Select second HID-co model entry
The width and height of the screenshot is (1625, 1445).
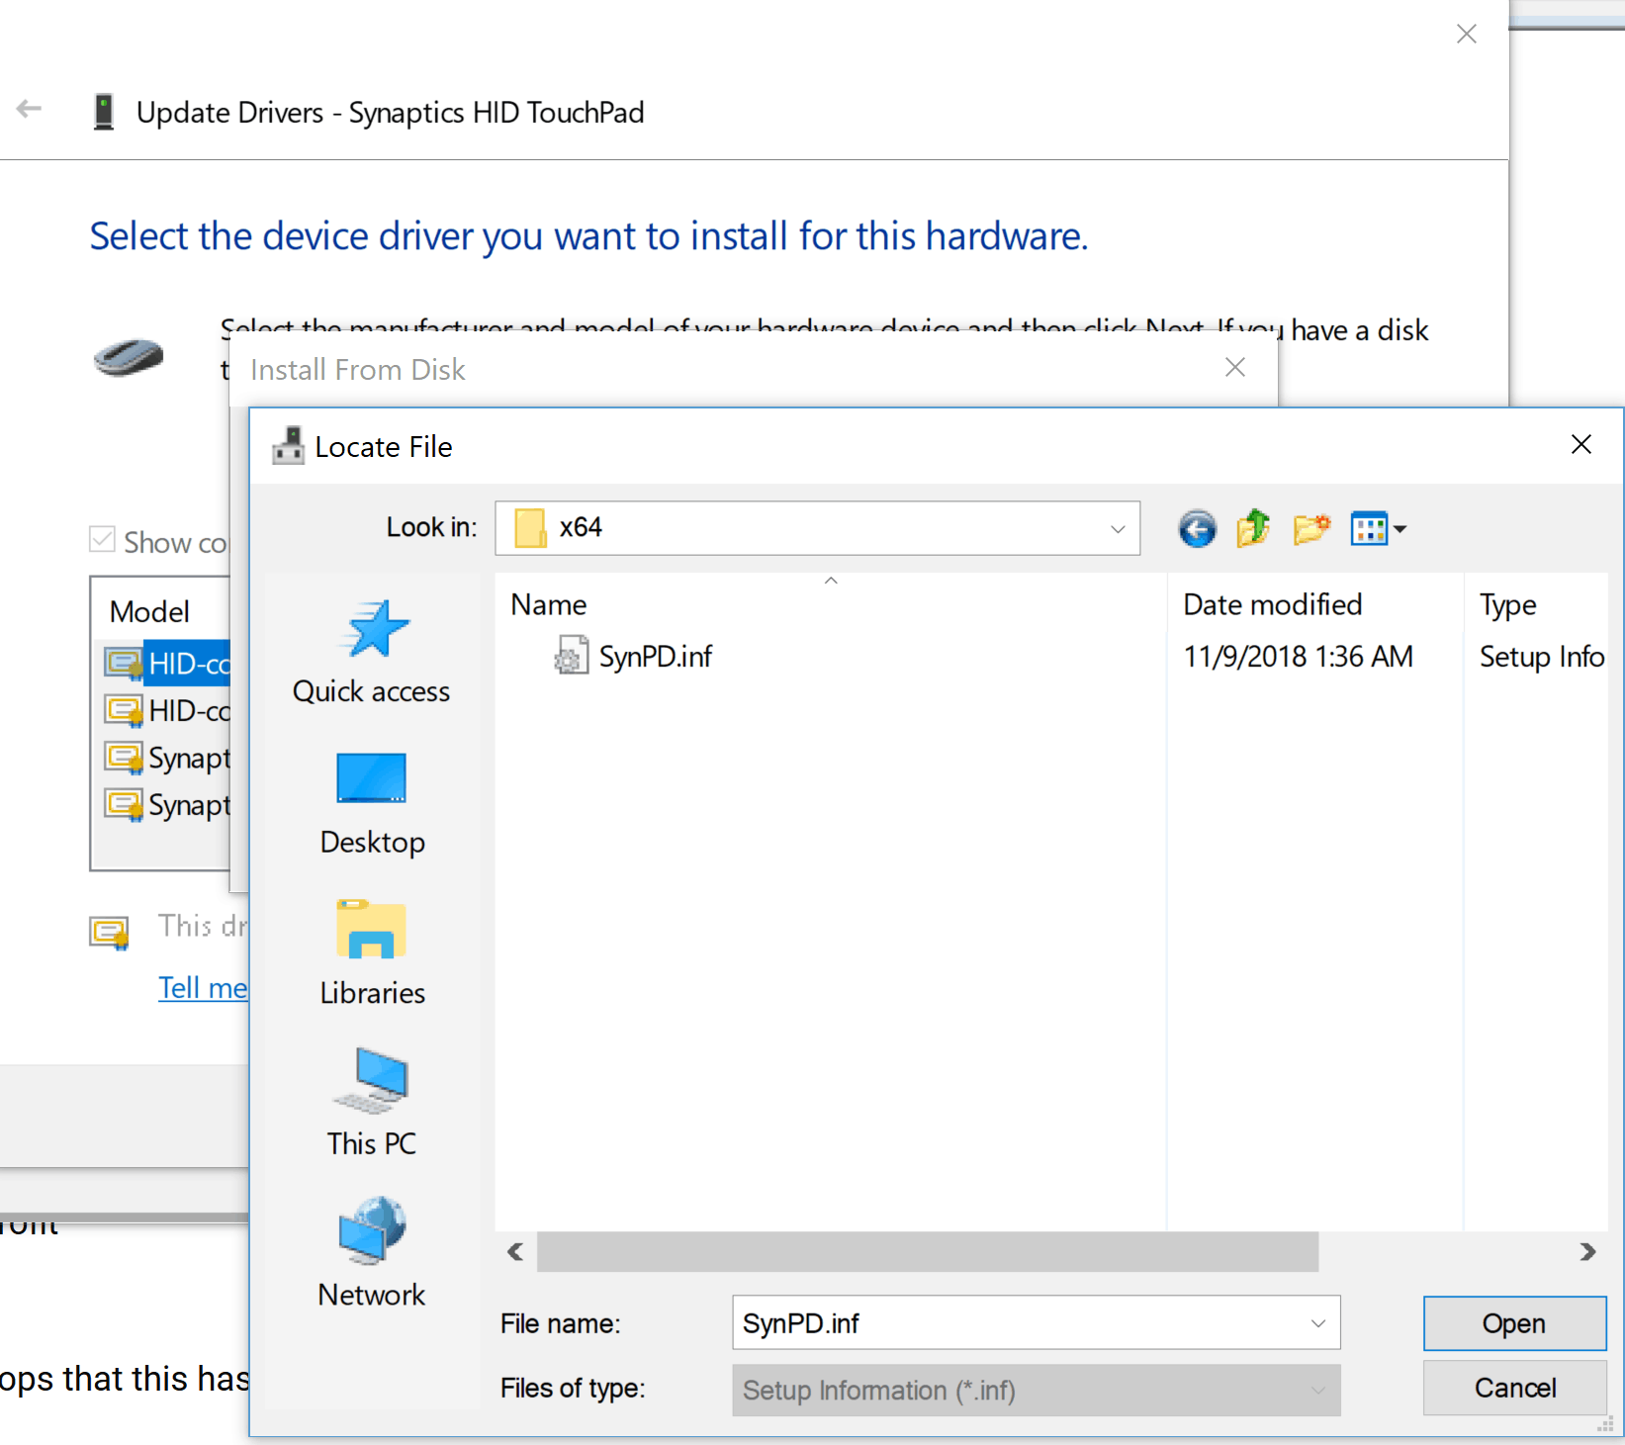pos(166,710)
